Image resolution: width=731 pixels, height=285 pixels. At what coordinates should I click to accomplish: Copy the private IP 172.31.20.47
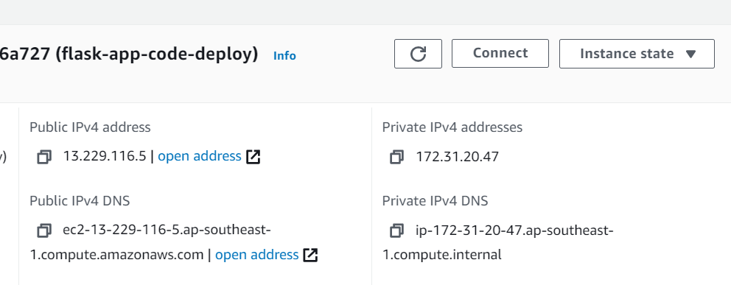(396, 157)
